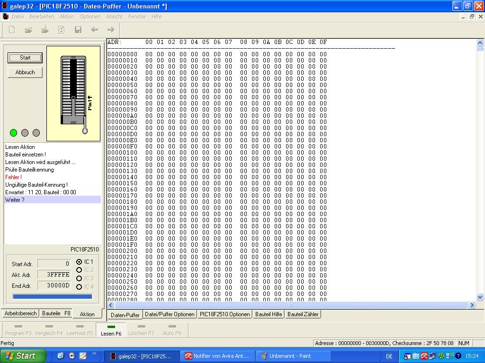
Task: Select the Leertest F5 action
Action: pyautogui.click(x=80, y=330)
